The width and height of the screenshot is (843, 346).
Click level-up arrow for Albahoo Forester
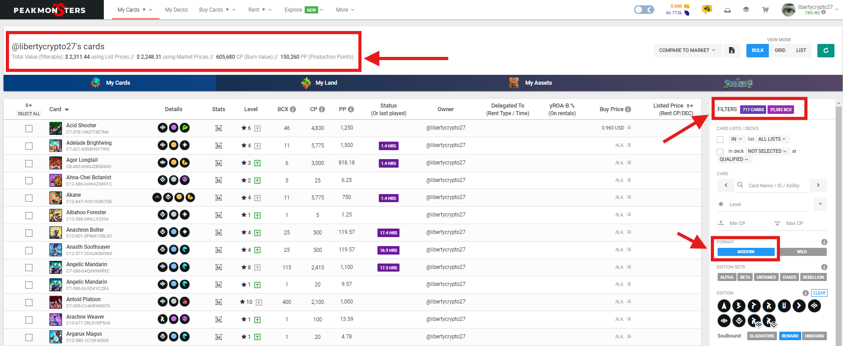click(257, 215)
